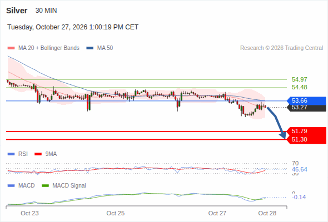Click the Oct 28 date axis label
The width and height of the screenshot is (328, 222).
tap(267, 213)
